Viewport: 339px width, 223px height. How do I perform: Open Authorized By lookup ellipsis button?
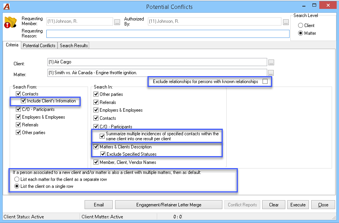pos(286,22)
